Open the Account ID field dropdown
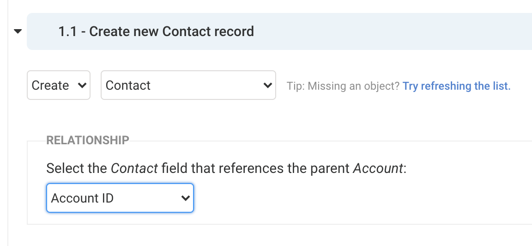 tap(120, 198)
